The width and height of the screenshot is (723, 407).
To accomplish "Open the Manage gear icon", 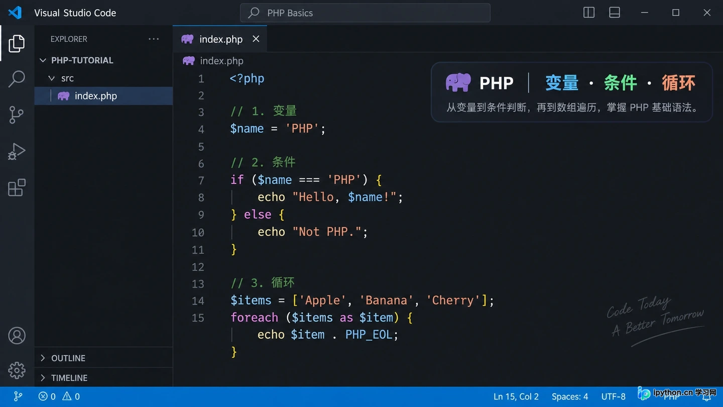I will coord(17,371).
